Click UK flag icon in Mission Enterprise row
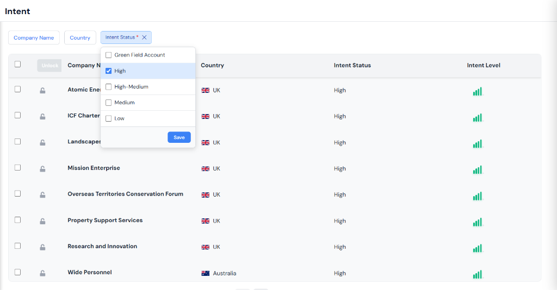 pyautogui.click(x=205, y=169)
